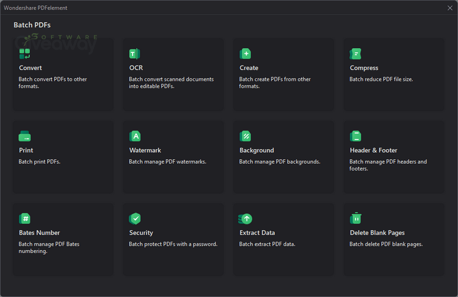
Task: Open the Compress file icon
Action: (356, 53)
